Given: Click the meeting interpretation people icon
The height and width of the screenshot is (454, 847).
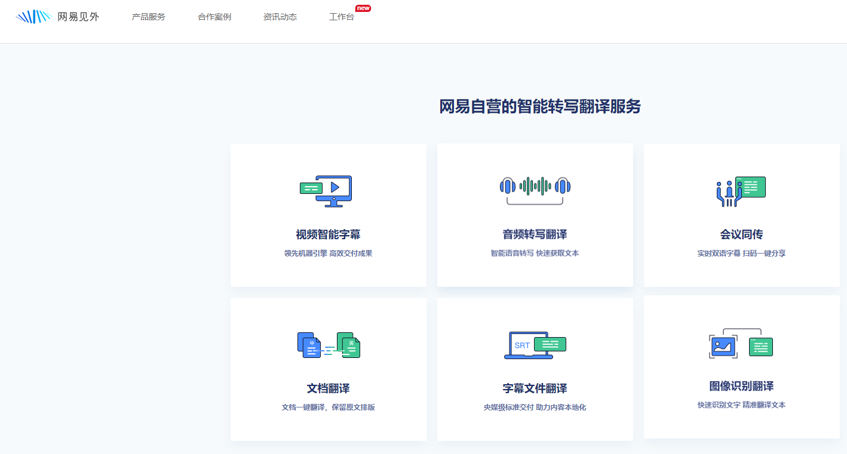Looking at the screenshot, I should (x=741, y=191).
